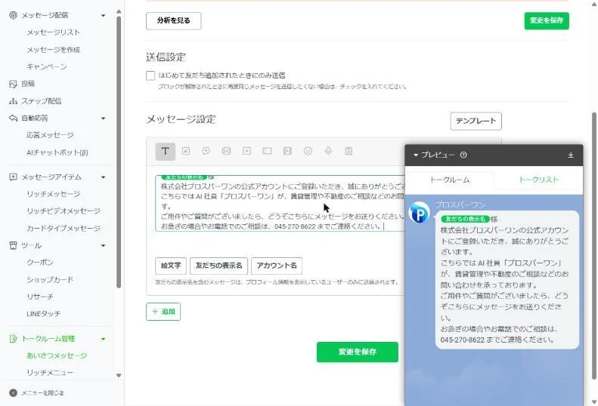Click the アカウント名 insert button
Image resolution: width=598 pixels, height=406 pixels.
click(x=277, y=266)
